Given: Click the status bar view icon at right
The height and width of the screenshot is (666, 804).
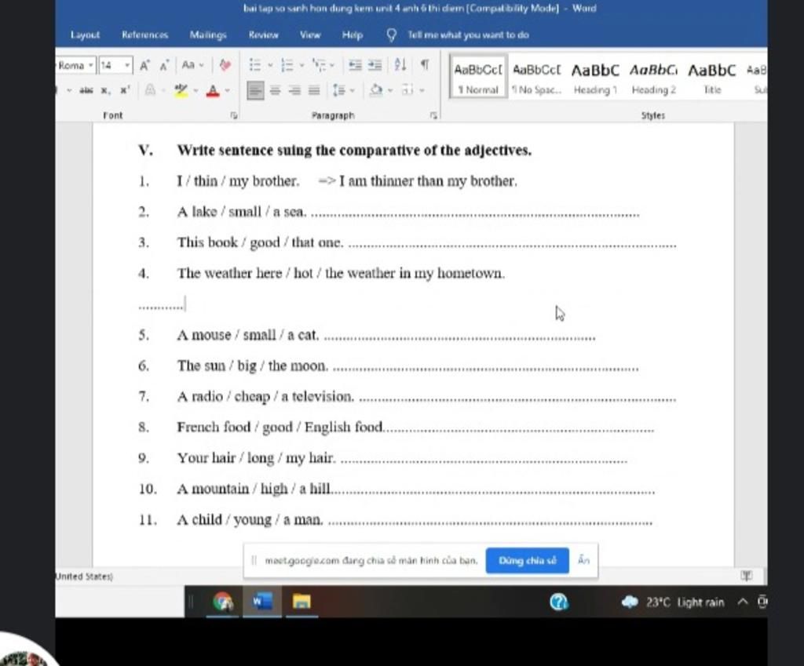Looking at the screenshot, I should point(747,575).
